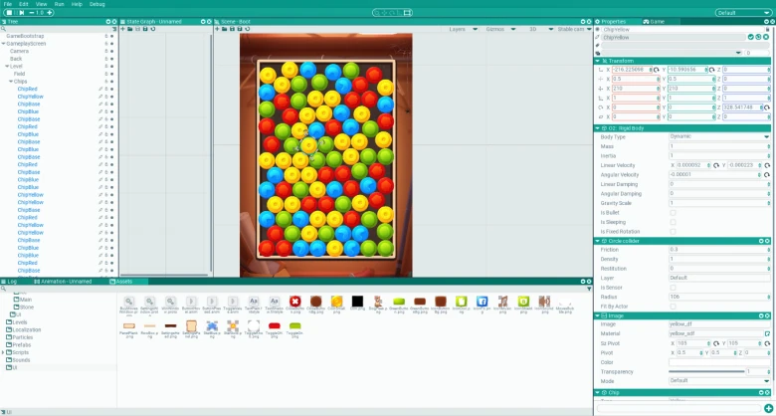Click the Mass input field
This screenshot has width=776, height=416.
(719, 146)
